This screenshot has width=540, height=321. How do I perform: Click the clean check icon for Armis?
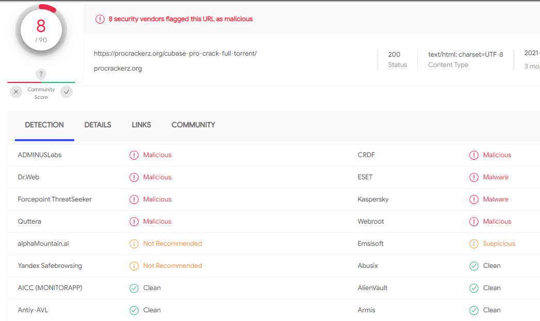pos(474,310)
